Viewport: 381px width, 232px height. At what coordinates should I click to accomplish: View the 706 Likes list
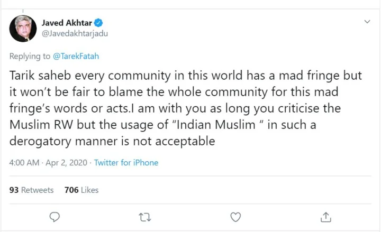pyautogui.click(x=81, y=190)
